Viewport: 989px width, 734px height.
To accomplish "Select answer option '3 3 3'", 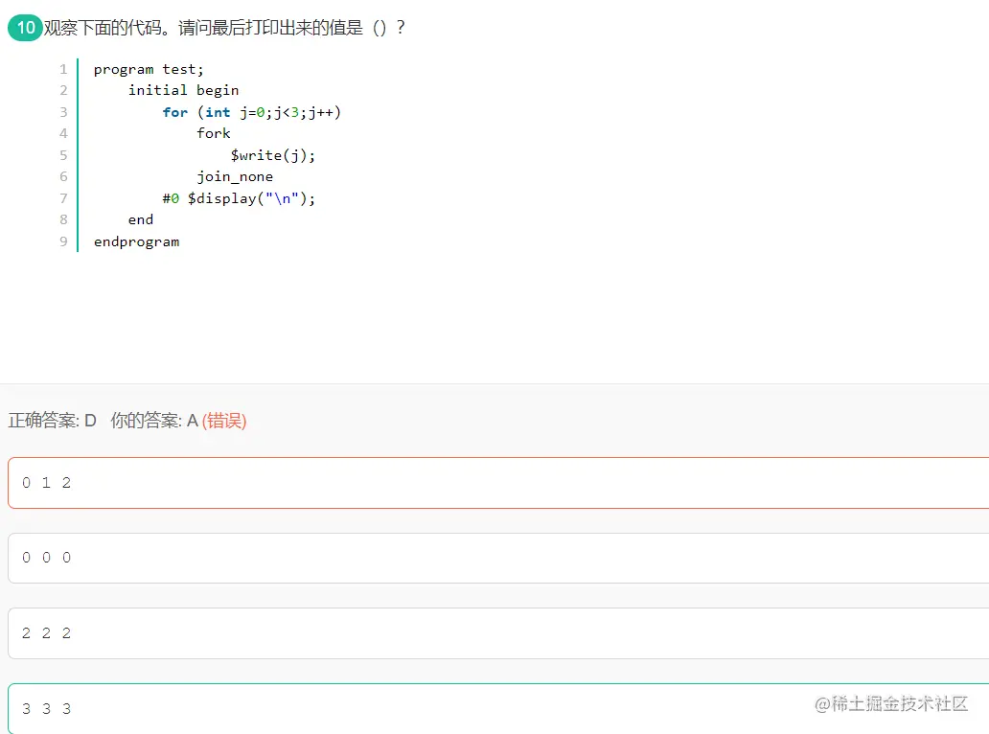I will (x=498, y=709).
